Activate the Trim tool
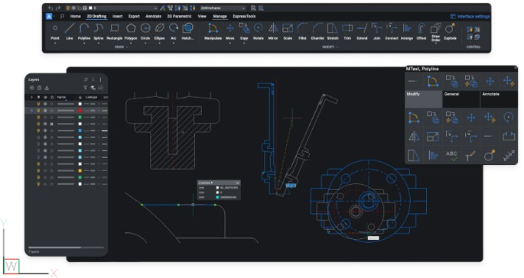Screen dimensions: 524x278 [x=347, y=28]
